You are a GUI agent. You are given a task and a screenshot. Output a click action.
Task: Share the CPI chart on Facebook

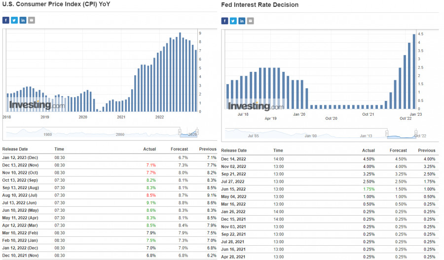(x=6, y=20)
